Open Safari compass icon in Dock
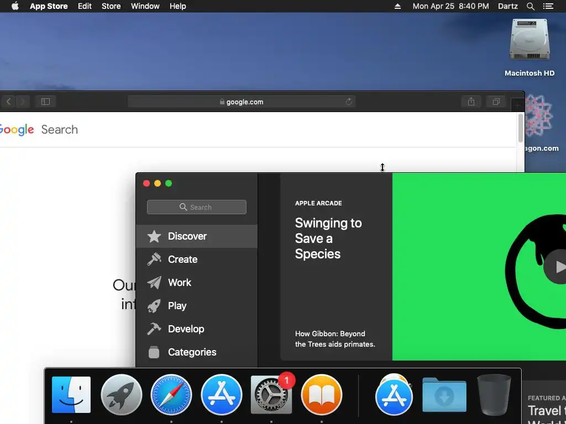This screenshot has width=566, height=424. click(x=171, y=395)
